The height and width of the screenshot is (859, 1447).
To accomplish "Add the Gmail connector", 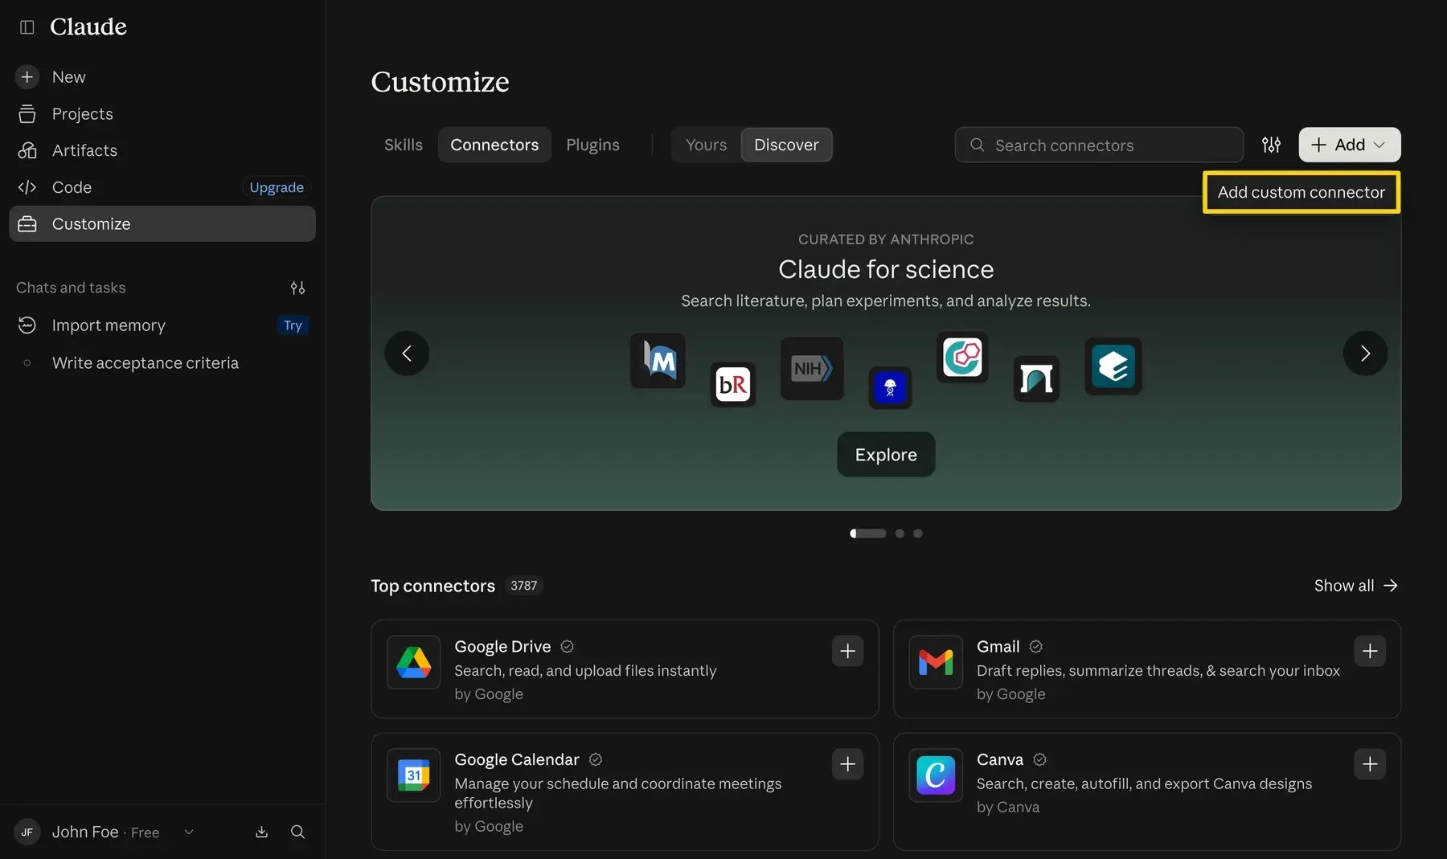I will [x=1370, y=651].
